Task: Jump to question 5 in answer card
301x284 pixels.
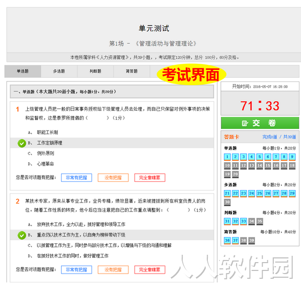Action: 260,157
